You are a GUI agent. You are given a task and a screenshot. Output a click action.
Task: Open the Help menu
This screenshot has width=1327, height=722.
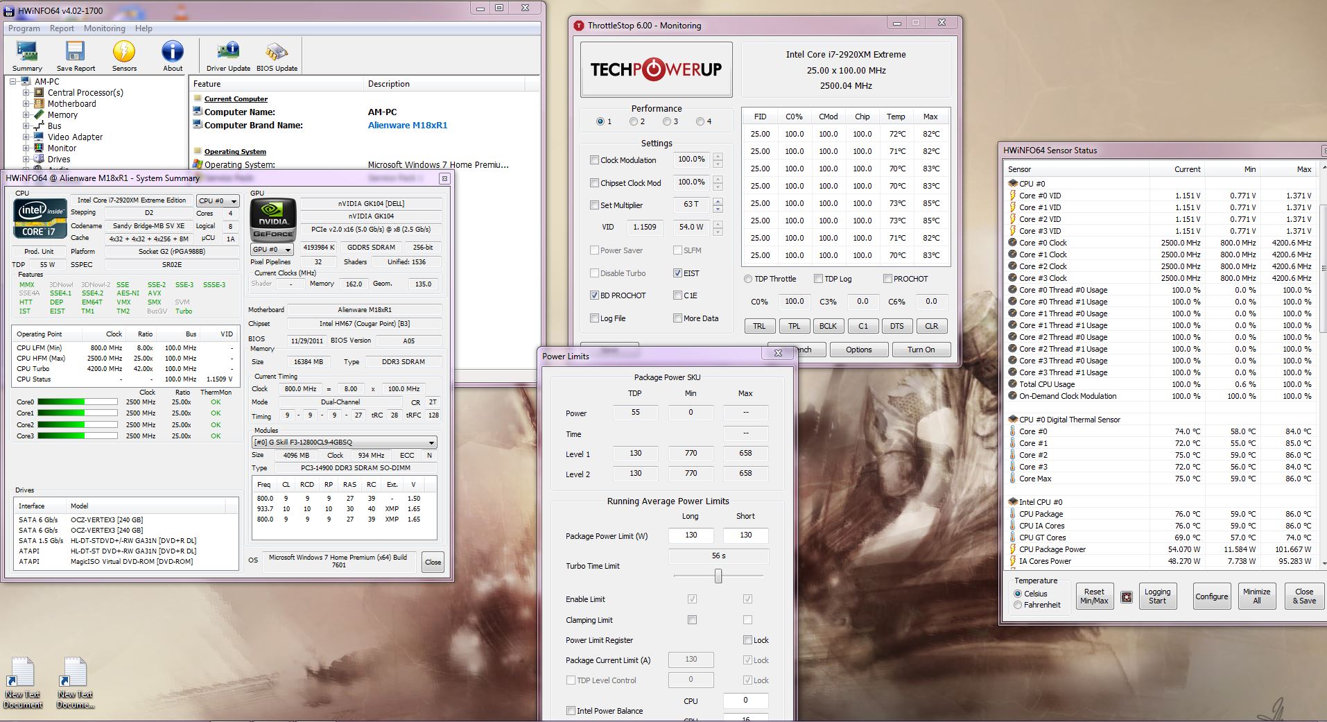click(144, 28)
